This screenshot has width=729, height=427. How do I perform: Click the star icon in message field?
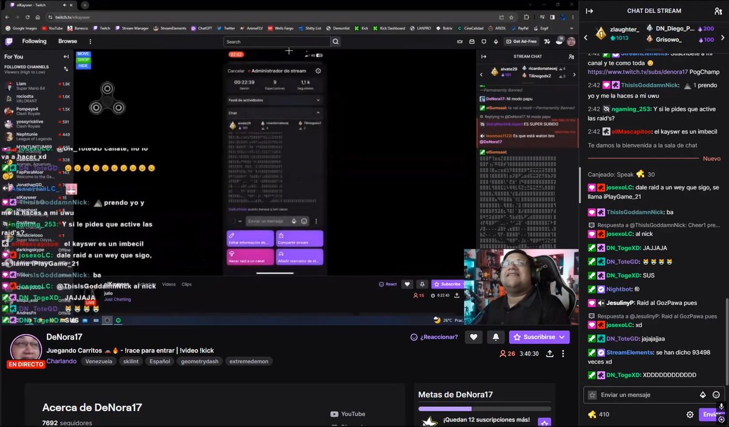[592, 395]
